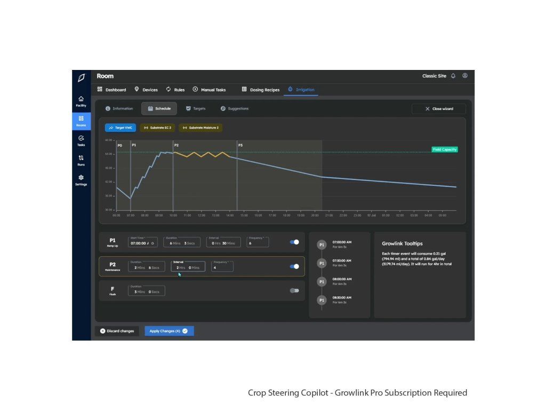Click the Discard changes button
Viewport: 546px width, 410px height.
[117, 331]
